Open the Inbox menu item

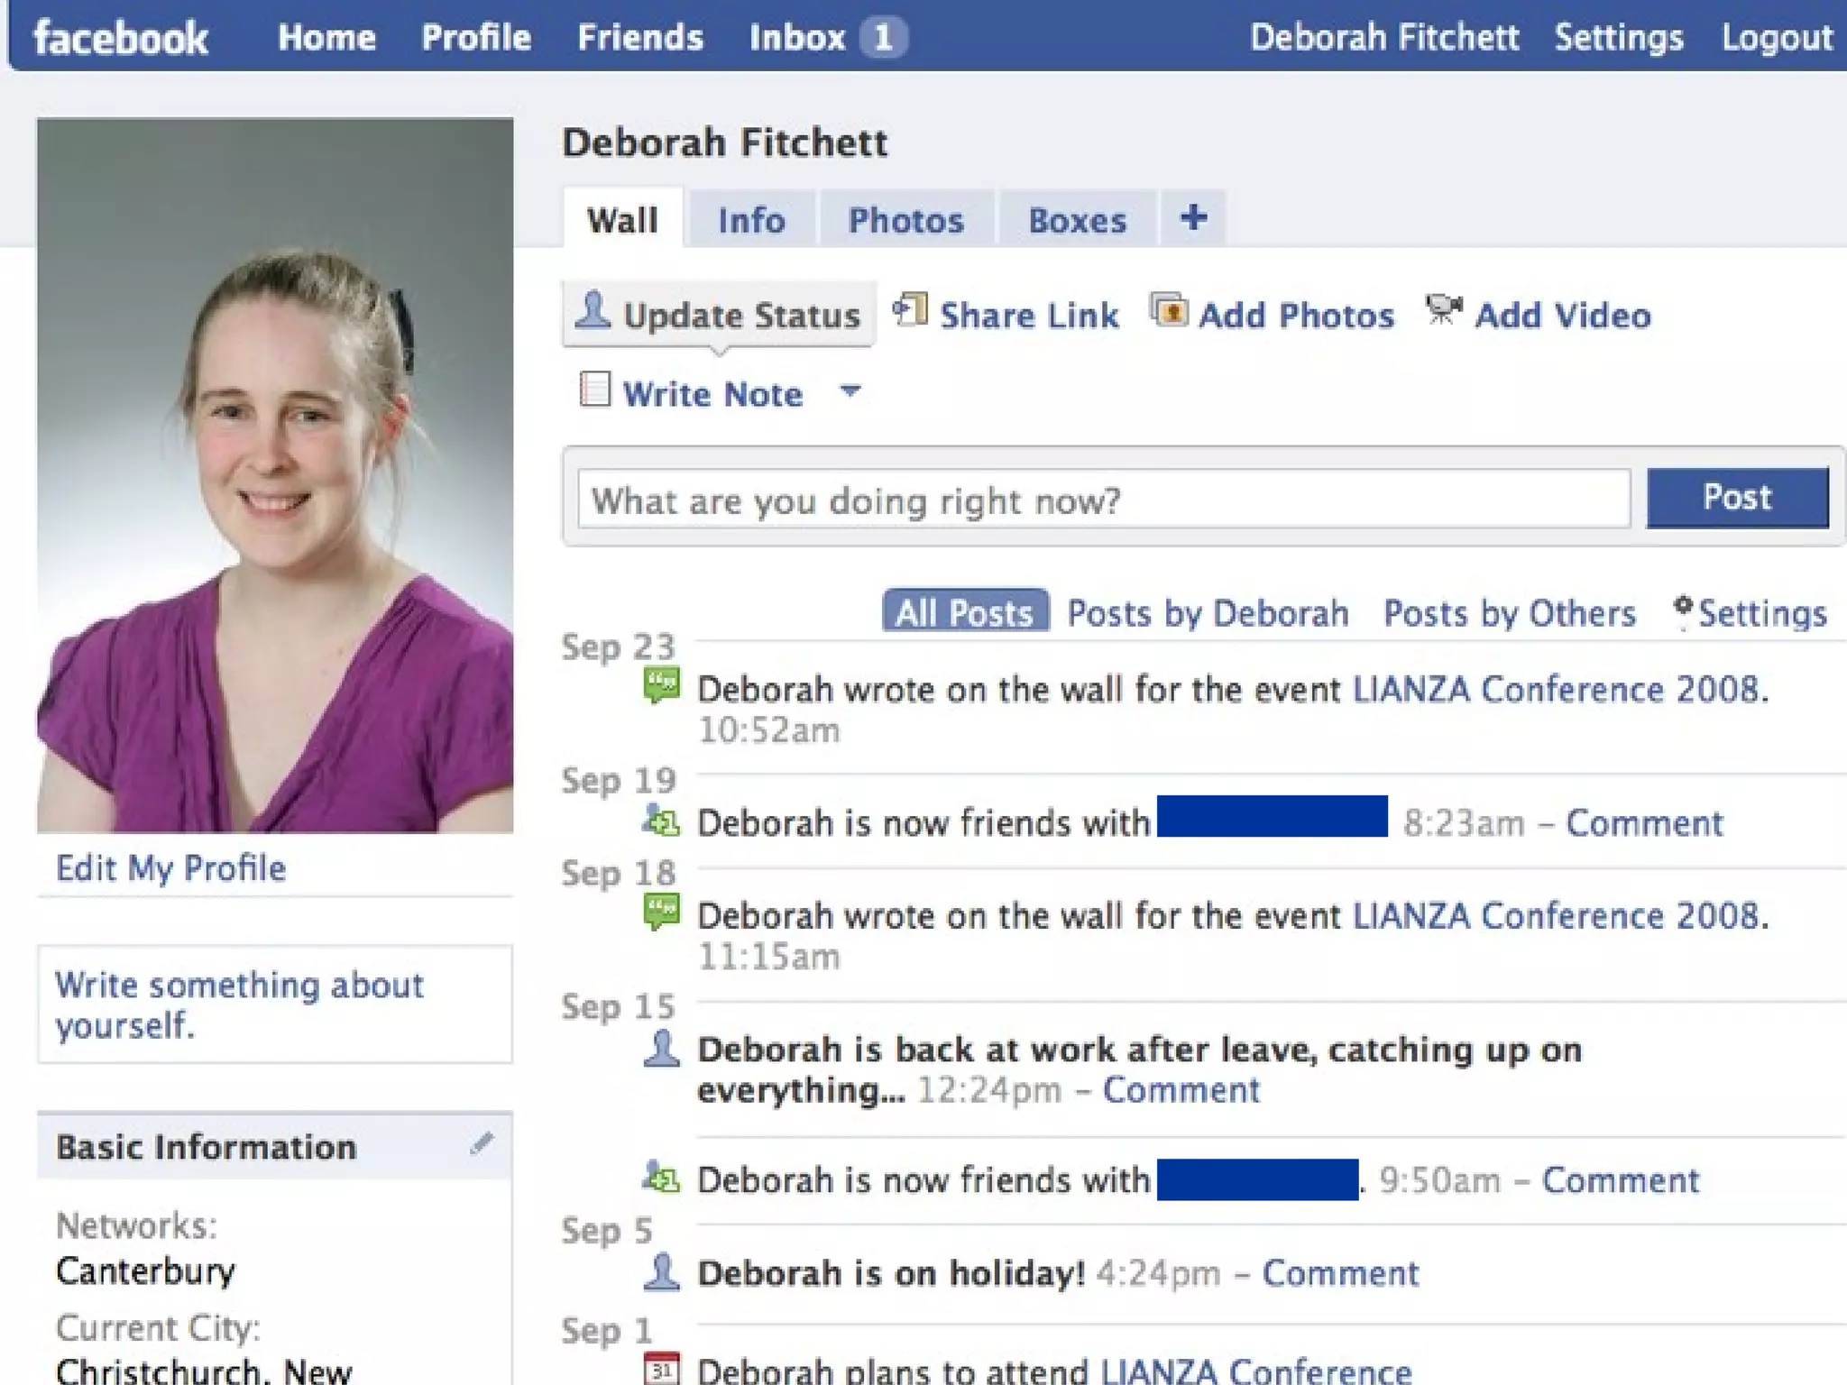797,38
